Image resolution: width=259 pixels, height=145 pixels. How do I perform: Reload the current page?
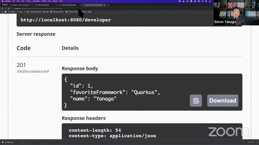[9, 8]
